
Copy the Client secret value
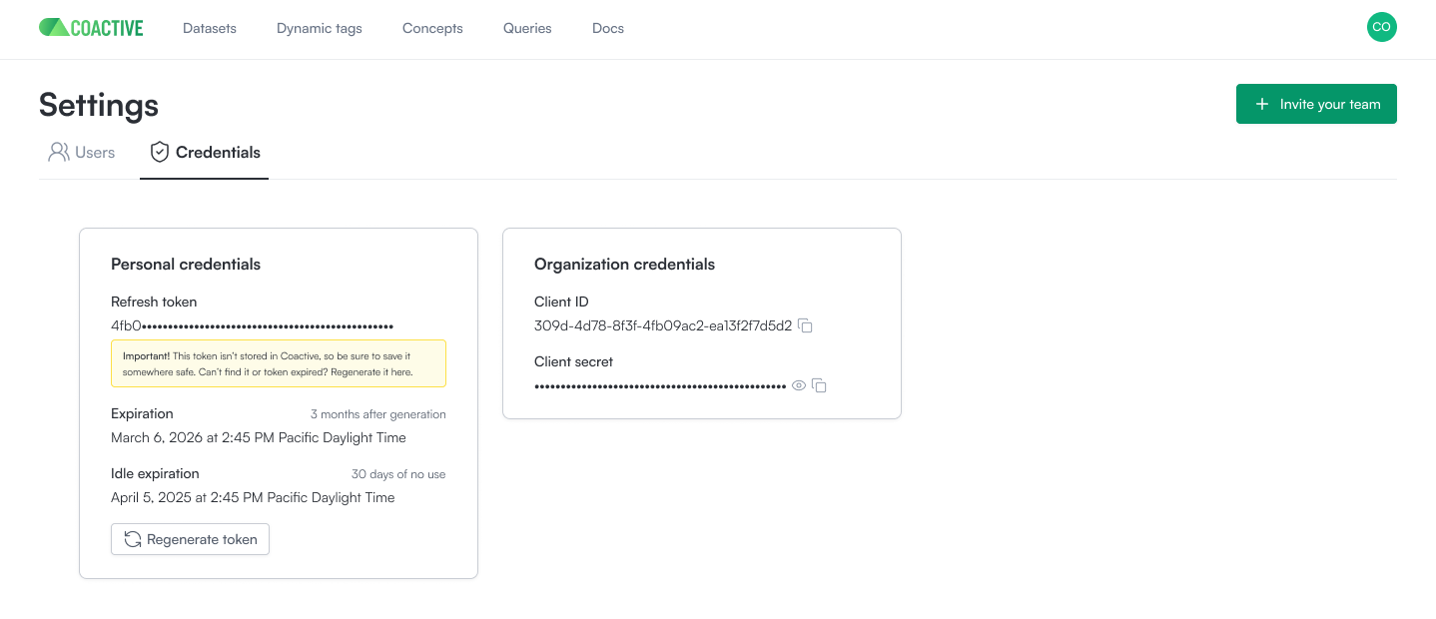[x=819, y=386]
